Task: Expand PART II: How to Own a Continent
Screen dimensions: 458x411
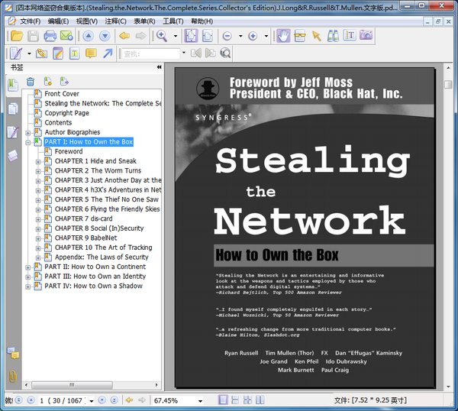Action: 27,267
